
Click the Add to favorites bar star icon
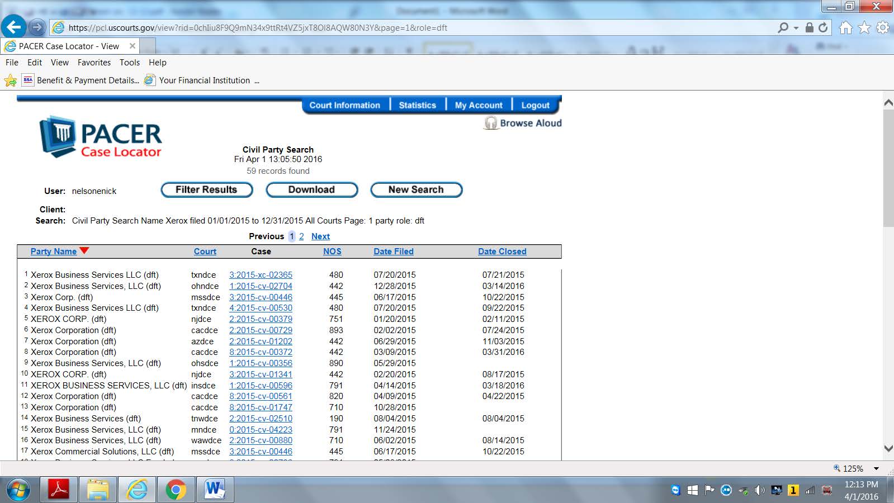[x=11, y=80]
